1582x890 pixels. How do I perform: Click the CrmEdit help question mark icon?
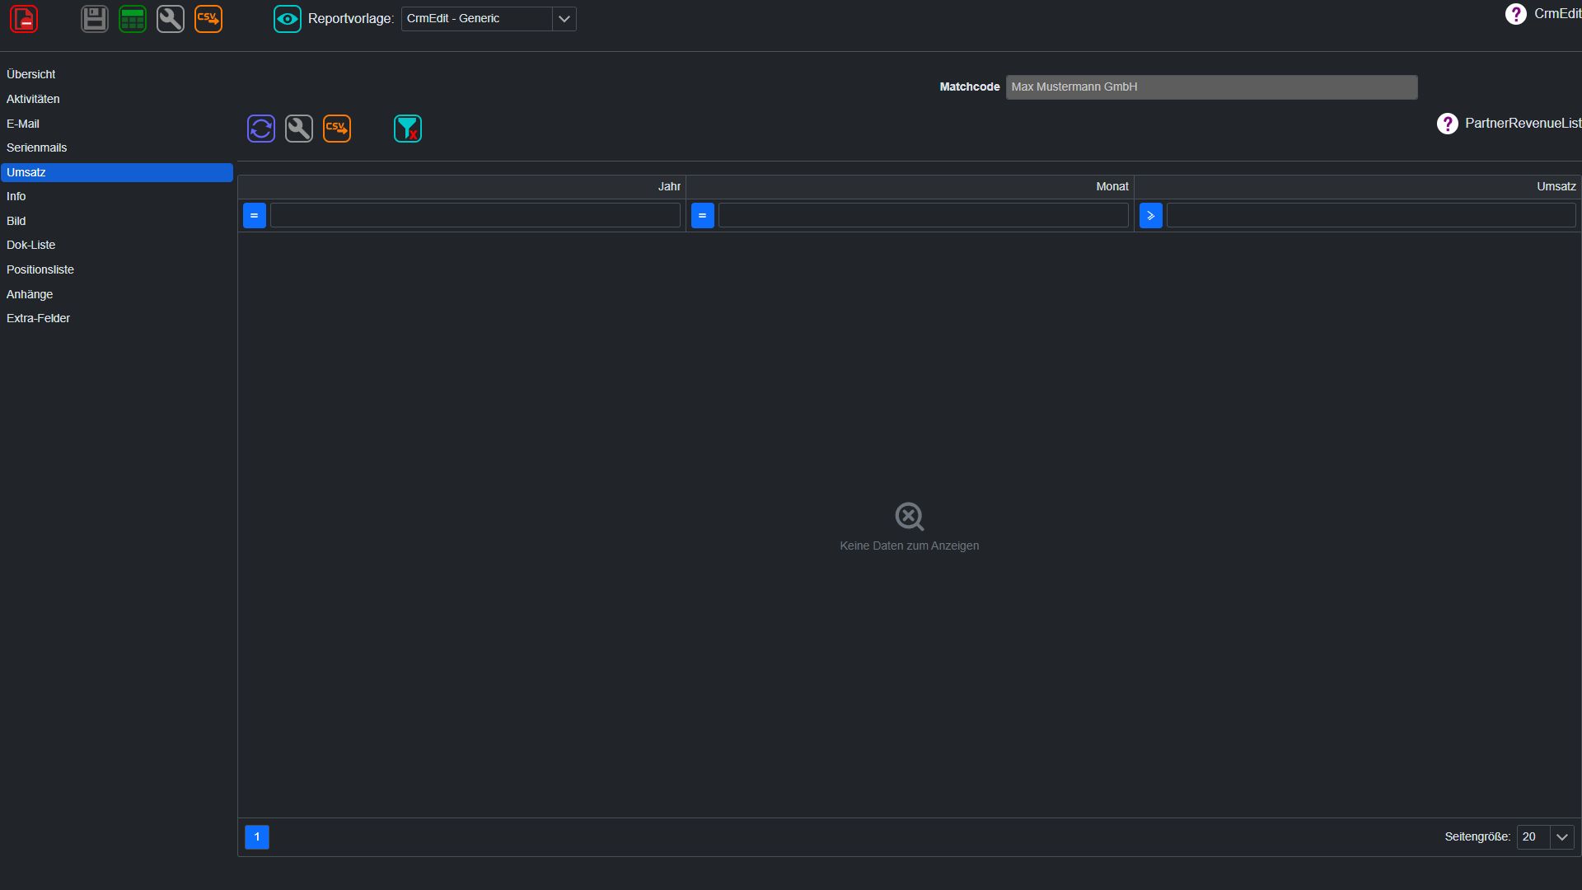click(x=1515, y=14)
